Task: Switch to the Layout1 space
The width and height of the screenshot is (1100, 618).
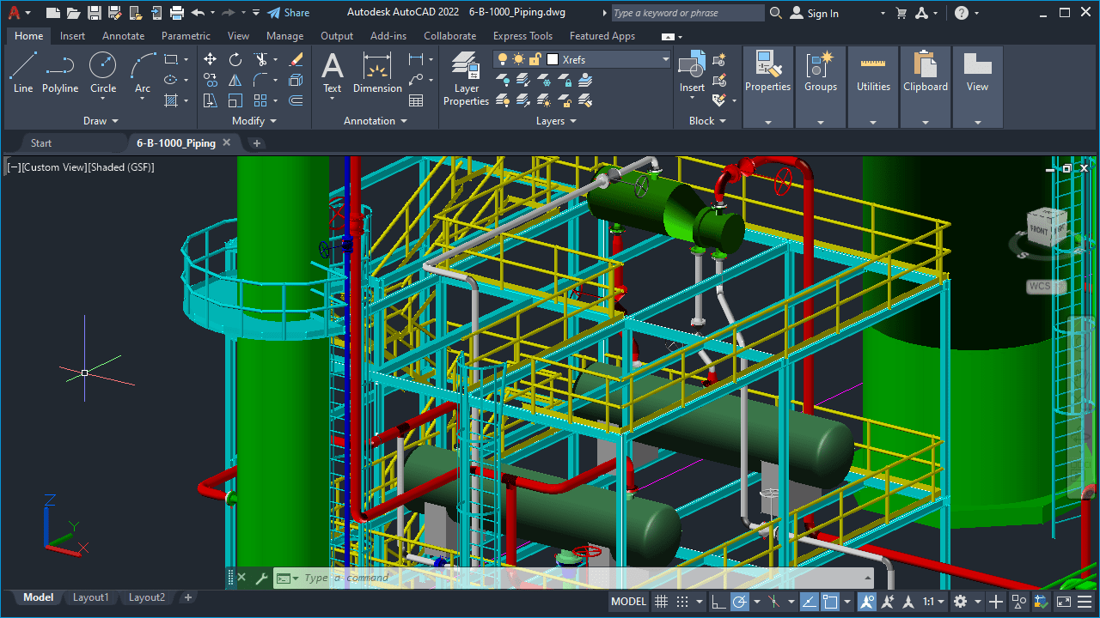Action: (90, 597)
